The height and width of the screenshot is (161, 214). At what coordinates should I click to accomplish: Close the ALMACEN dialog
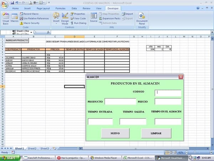tap(181, 77)
